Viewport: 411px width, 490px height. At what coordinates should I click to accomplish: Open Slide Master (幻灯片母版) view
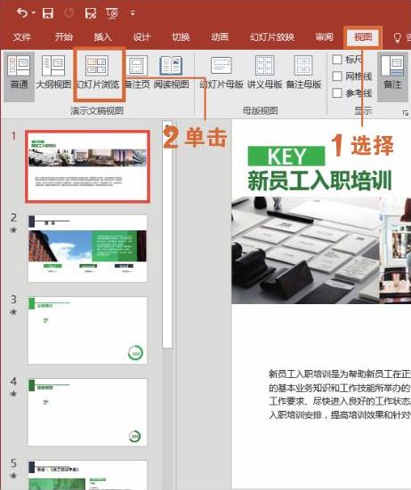click(222, 73)
